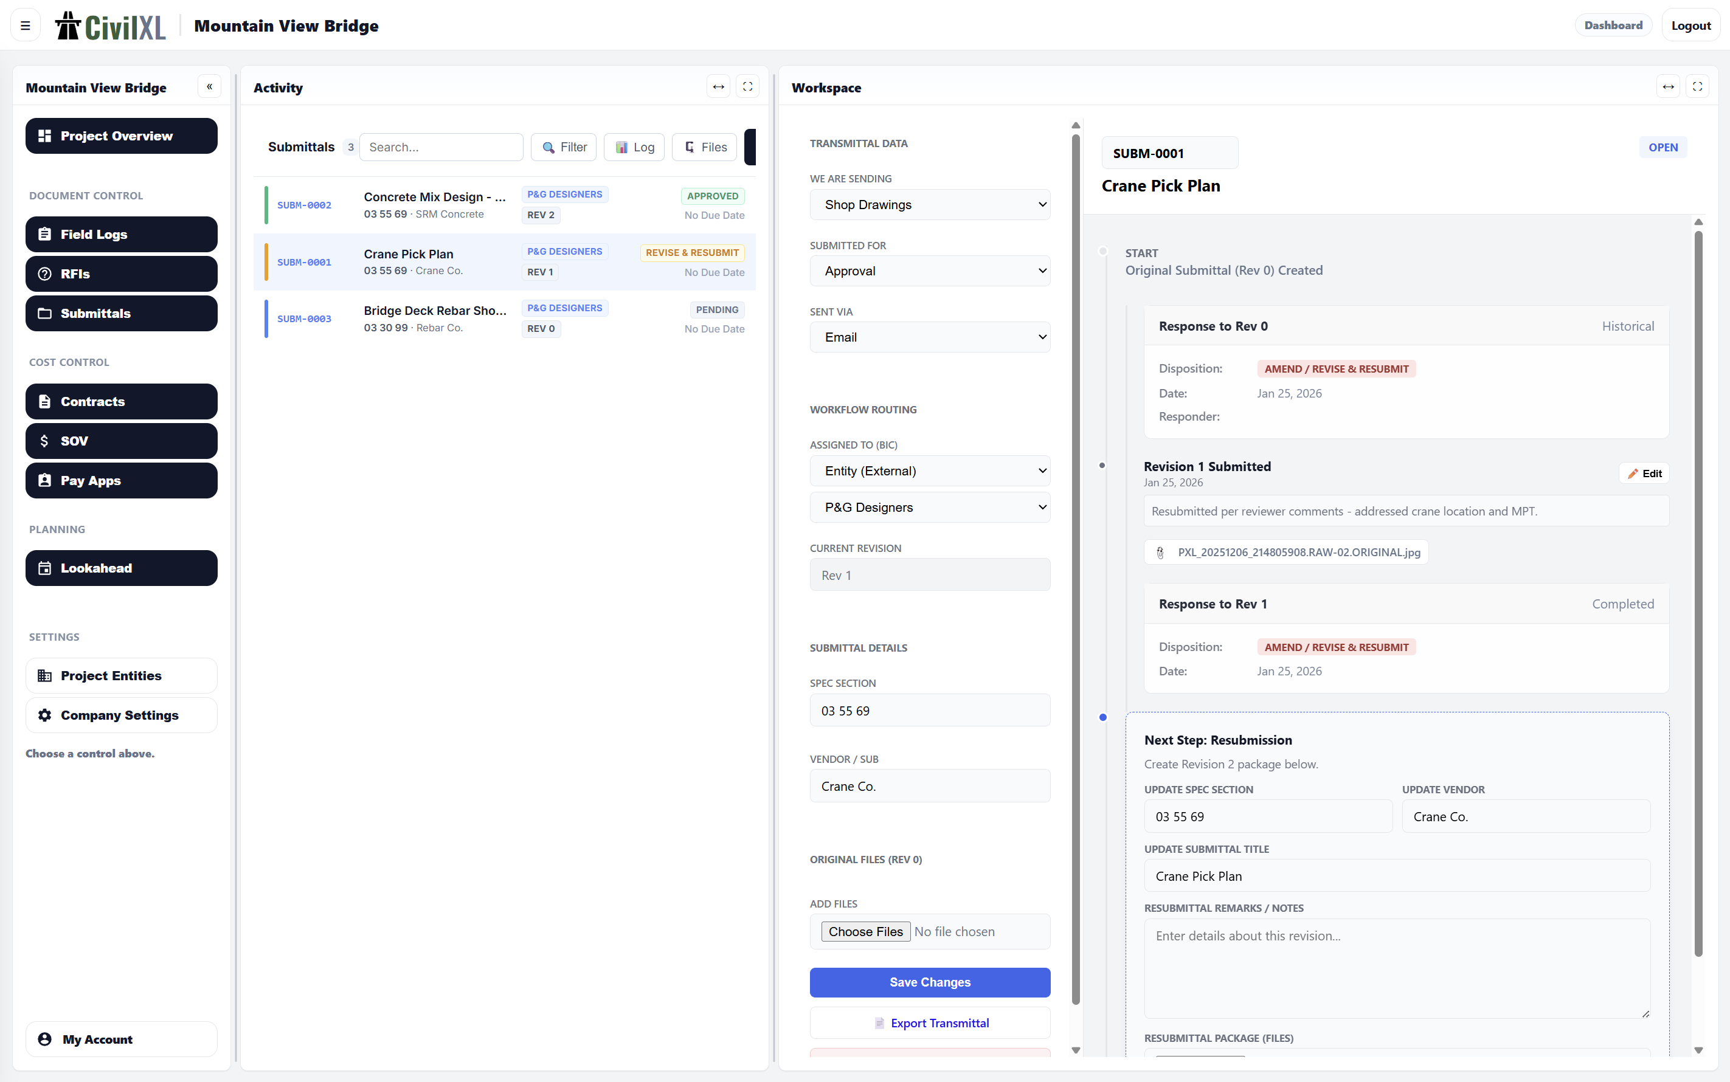1730x1082 pixels.
Task: Open the Files button in Submittals
Action: tap(705, 146)
